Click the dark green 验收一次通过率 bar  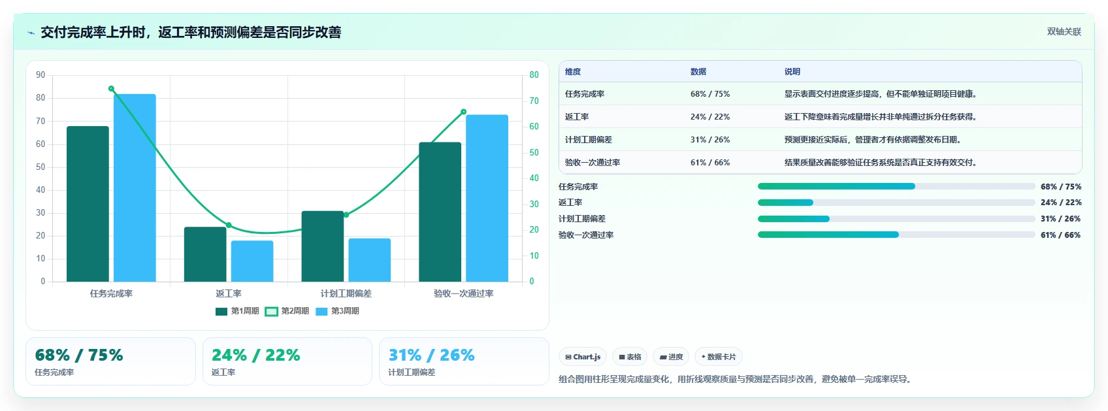point(440,212)
